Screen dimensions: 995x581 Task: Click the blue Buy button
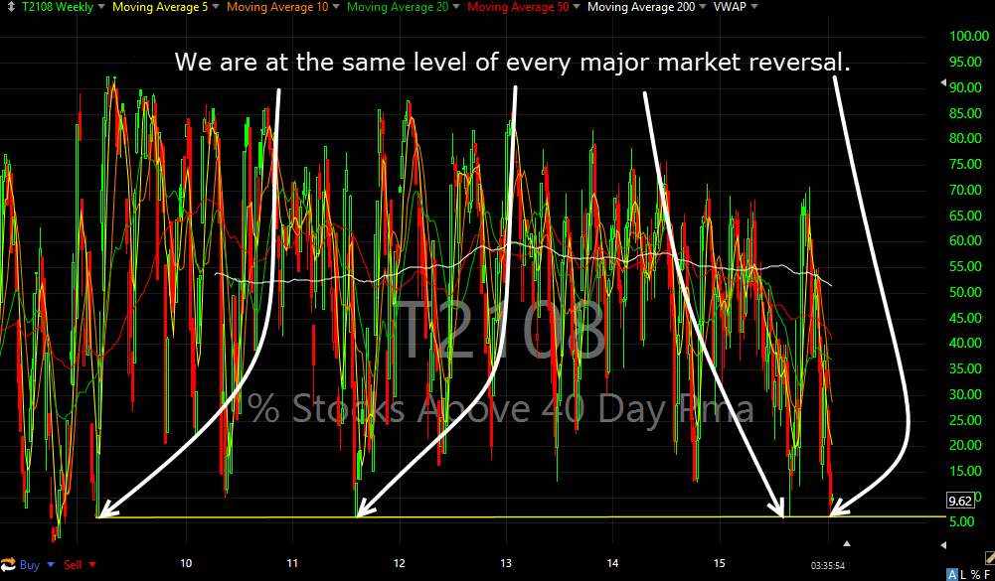click(x=30, y=565)
